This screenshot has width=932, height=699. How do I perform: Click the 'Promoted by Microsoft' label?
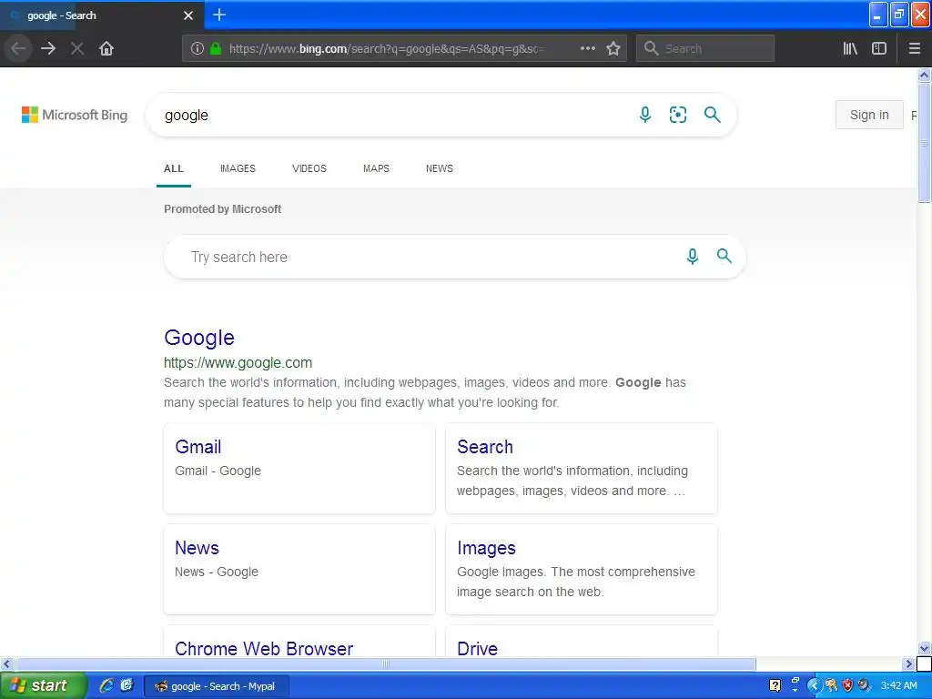(x=222, y=209)
